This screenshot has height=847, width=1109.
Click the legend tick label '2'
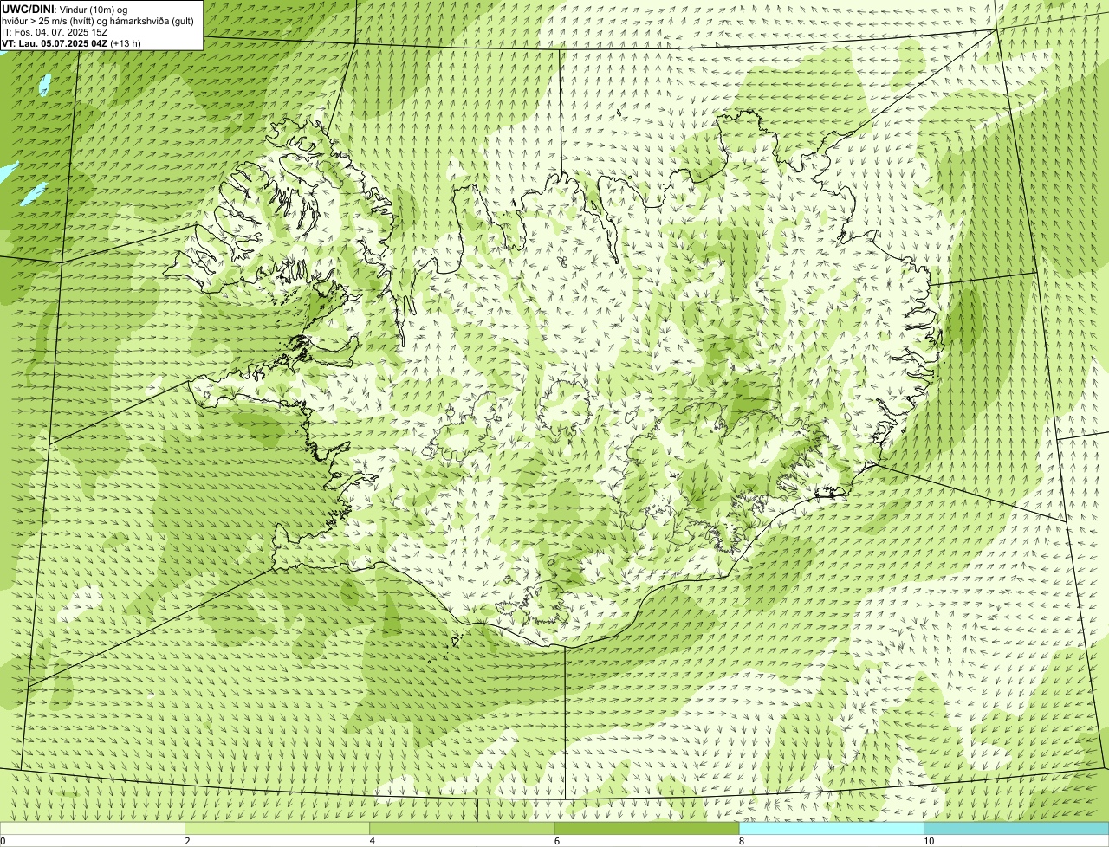(187, 841)
